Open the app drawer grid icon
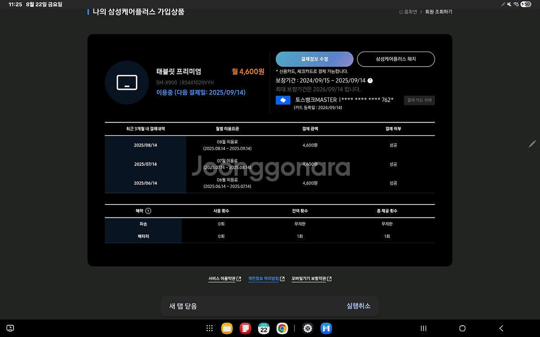This screenshot has width=540, height=337. pyautogui.click(x=210, y=328)
